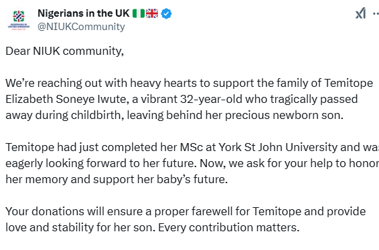
Task: Click the blue verified checkmark badge
Action: tap(166, 13)
